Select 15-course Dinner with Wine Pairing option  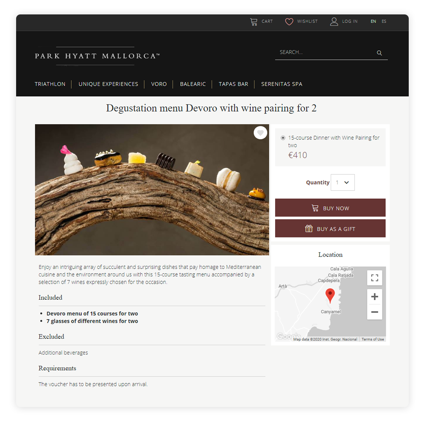283,138
